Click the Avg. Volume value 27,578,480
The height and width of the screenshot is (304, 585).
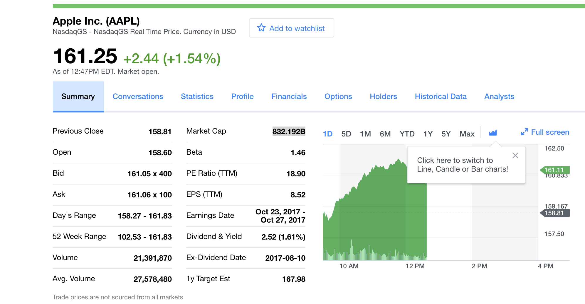pyautogui.click(x=153, y=279)
